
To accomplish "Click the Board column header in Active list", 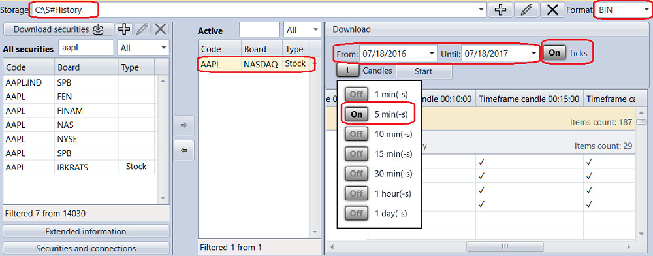I will (x=262, y=49).
